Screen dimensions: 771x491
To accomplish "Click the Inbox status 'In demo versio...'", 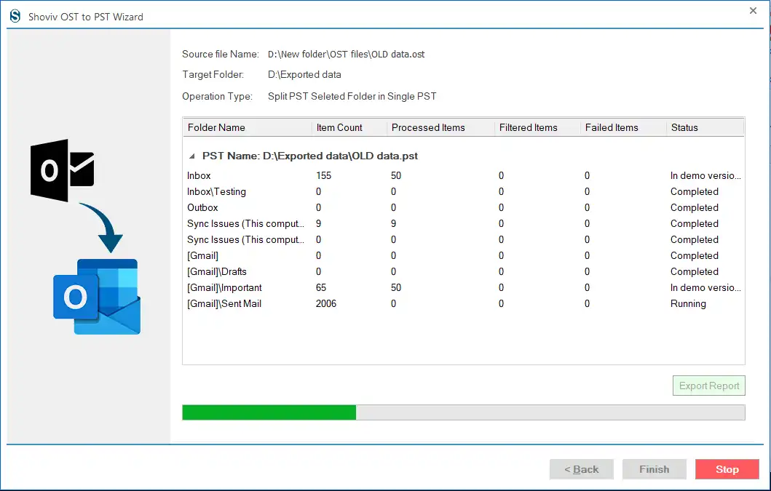I will click(705, 175).
